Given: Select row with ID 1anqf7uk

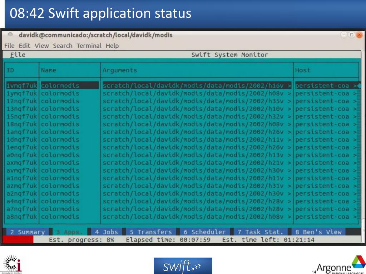Looking at the screenshot, I should pyautogui.click(x=181, y=132).
